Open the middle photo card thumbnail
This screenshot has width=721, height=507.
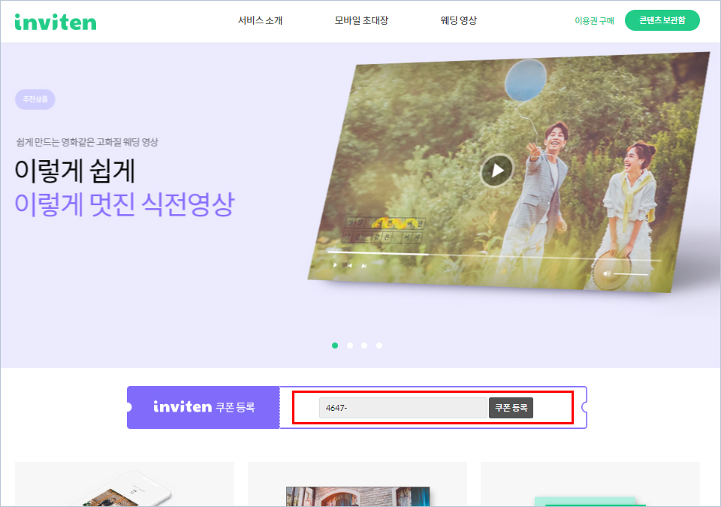coord(357,484)
